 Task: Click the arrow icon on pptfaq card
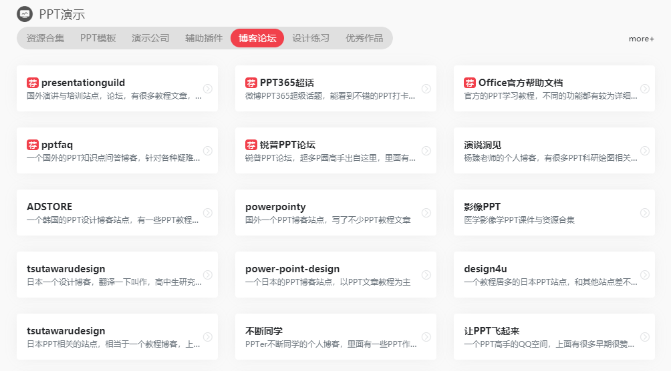[x=208, y=150]
